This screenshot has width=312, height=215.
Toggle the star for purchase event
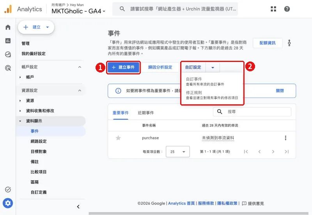pyautogui.click(x=118, y=138)
